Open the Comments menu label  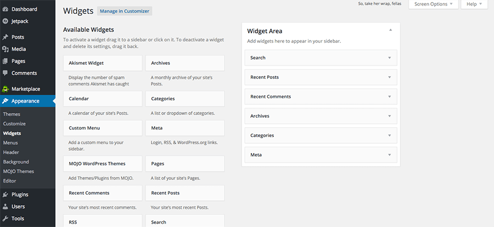pyautogui.click(x=24, y=73)
